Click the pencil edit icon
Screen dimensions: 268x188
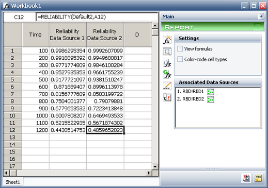coord(167,86)
